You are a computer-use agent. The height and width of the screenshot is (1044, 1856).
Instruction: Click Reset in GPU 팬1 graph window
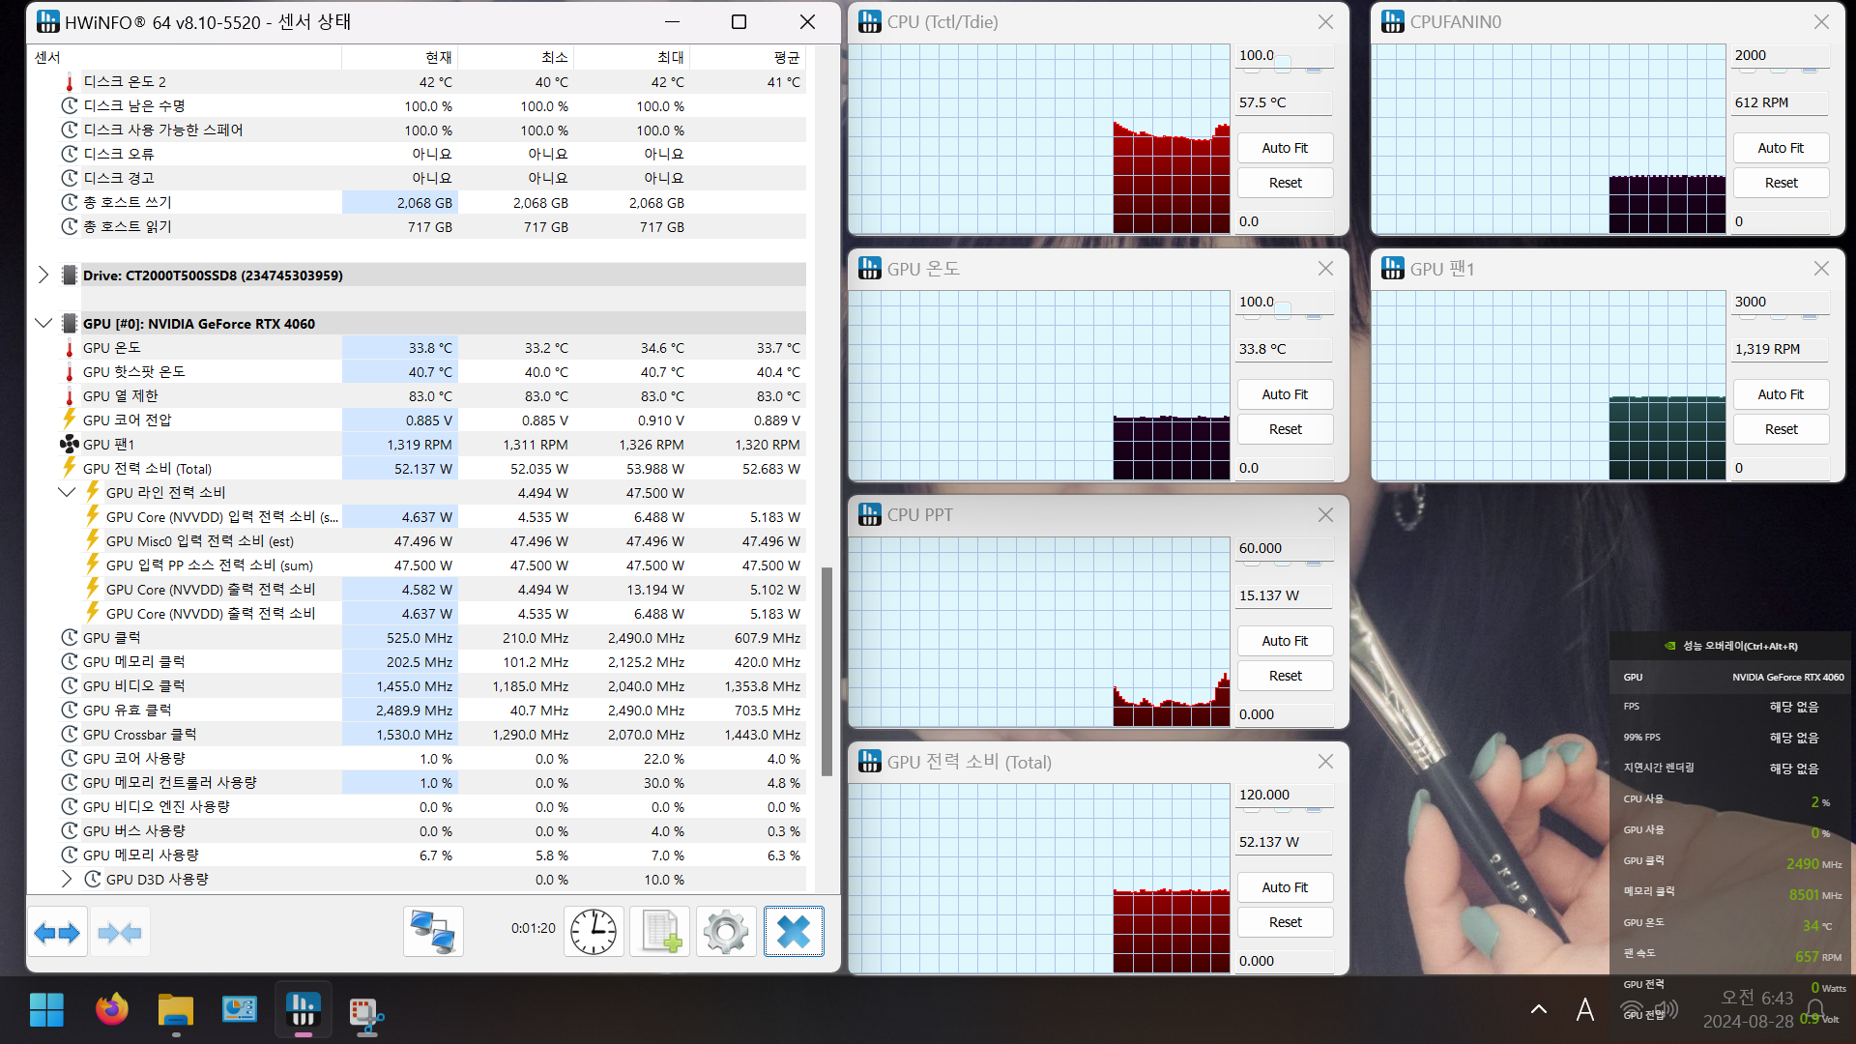[1780, 429]
